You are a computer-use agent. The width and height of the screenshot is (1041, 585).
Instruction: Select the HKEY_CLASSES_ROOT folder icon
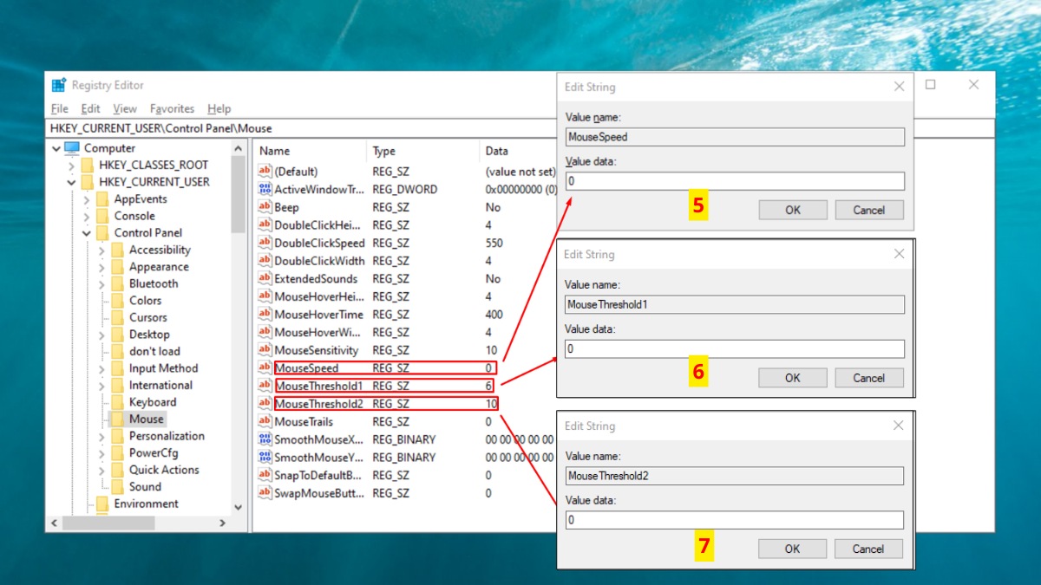point(87,165)
